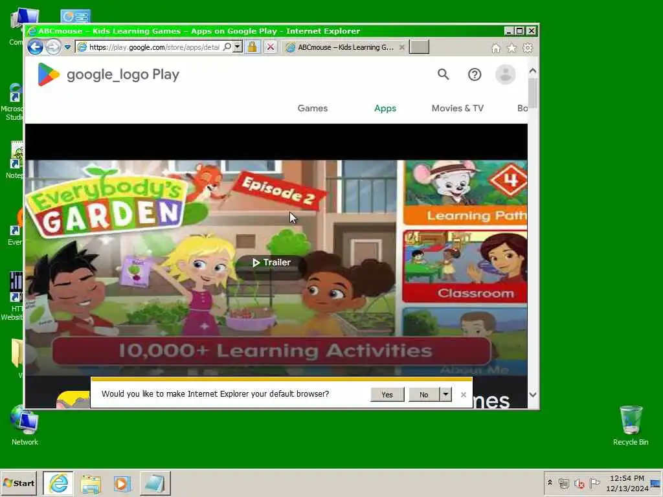The height and width of the screenshot is (497, 663).
Task: Open the media player taskbar icon
Action: tap(122, 483)
